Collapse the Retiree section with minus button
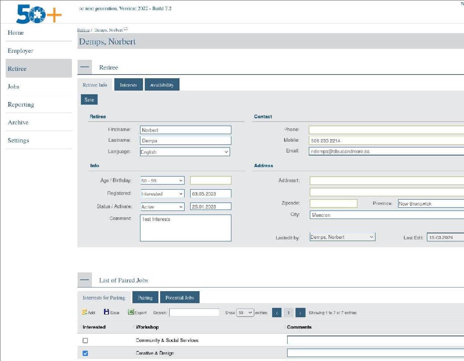This screenshot has height=361, width=464. (x=85, y=67)
